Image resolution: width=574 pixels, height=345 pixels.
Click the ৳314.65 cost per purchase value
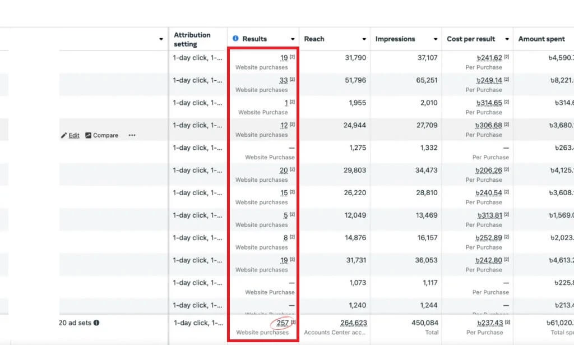[489, 103]
